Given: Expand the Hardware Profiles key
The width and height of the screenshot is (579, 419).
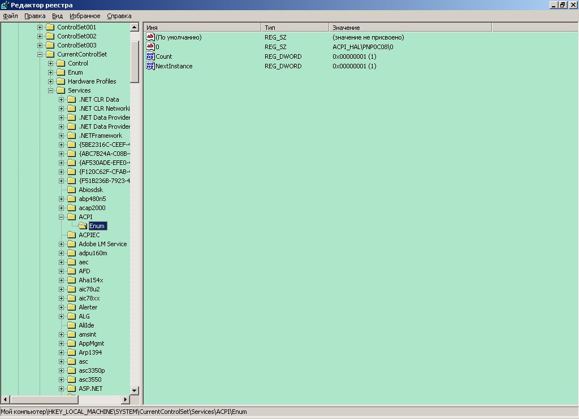Looking at the screenshot, I should click(51, 81).
